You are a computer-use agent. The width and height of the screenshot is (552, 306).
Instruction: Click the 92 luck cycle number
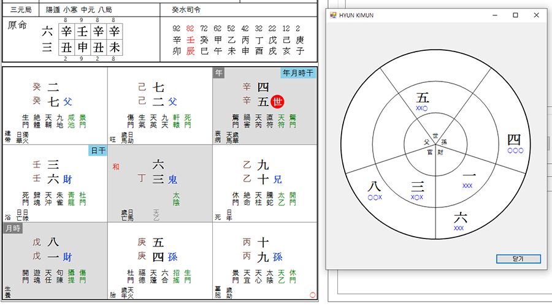[177, 29]
